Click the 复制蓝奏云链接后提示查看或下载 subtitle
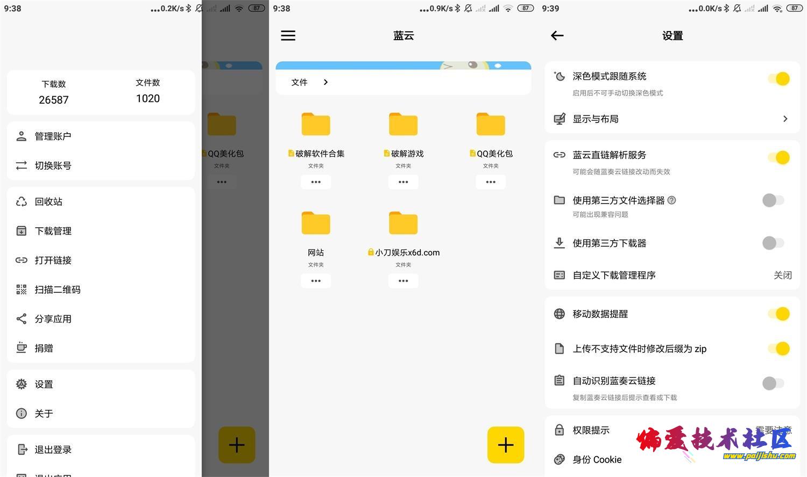Viewport: 807px width, 477px height. tap(625, 397)
